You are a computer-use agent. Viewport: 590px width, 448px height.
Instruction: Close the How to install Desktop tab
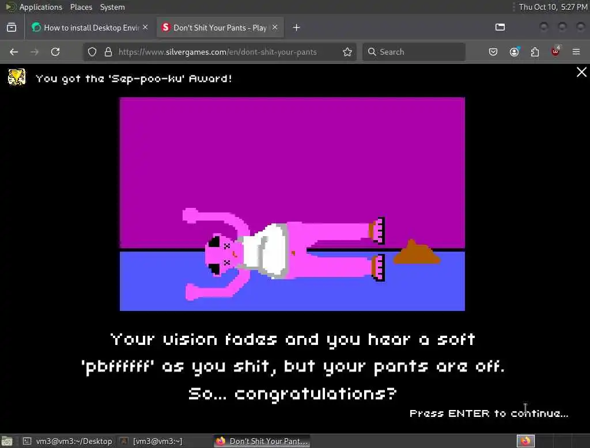click(x=145, y=28)
